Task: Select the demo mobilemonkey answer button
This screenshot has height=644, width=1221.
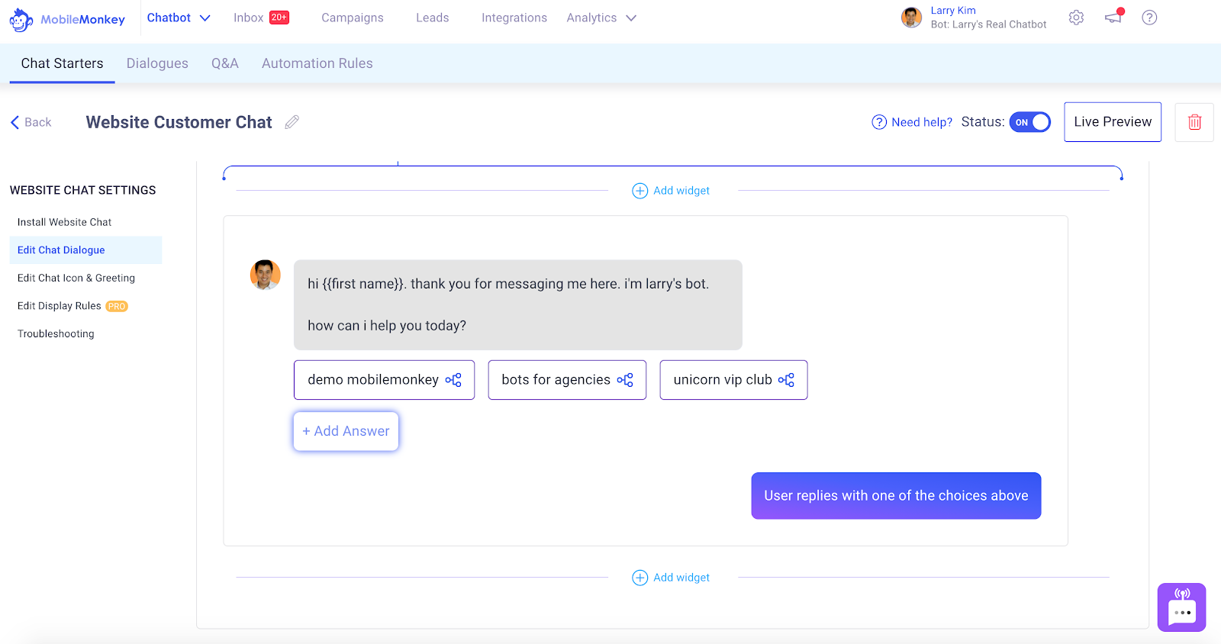Action: 384,380
